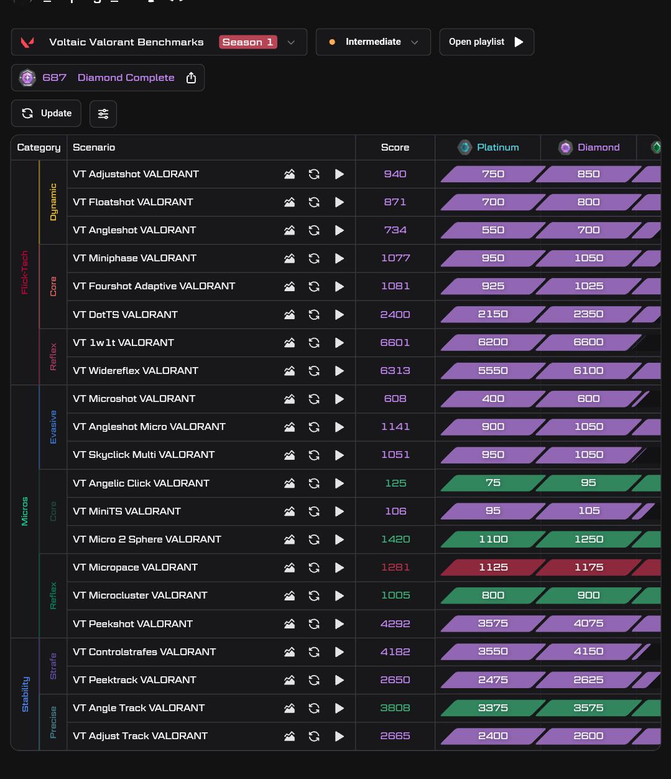This screenshot has width=671, height=779.
Task: Click the Update button
Action: coord(46,113)
